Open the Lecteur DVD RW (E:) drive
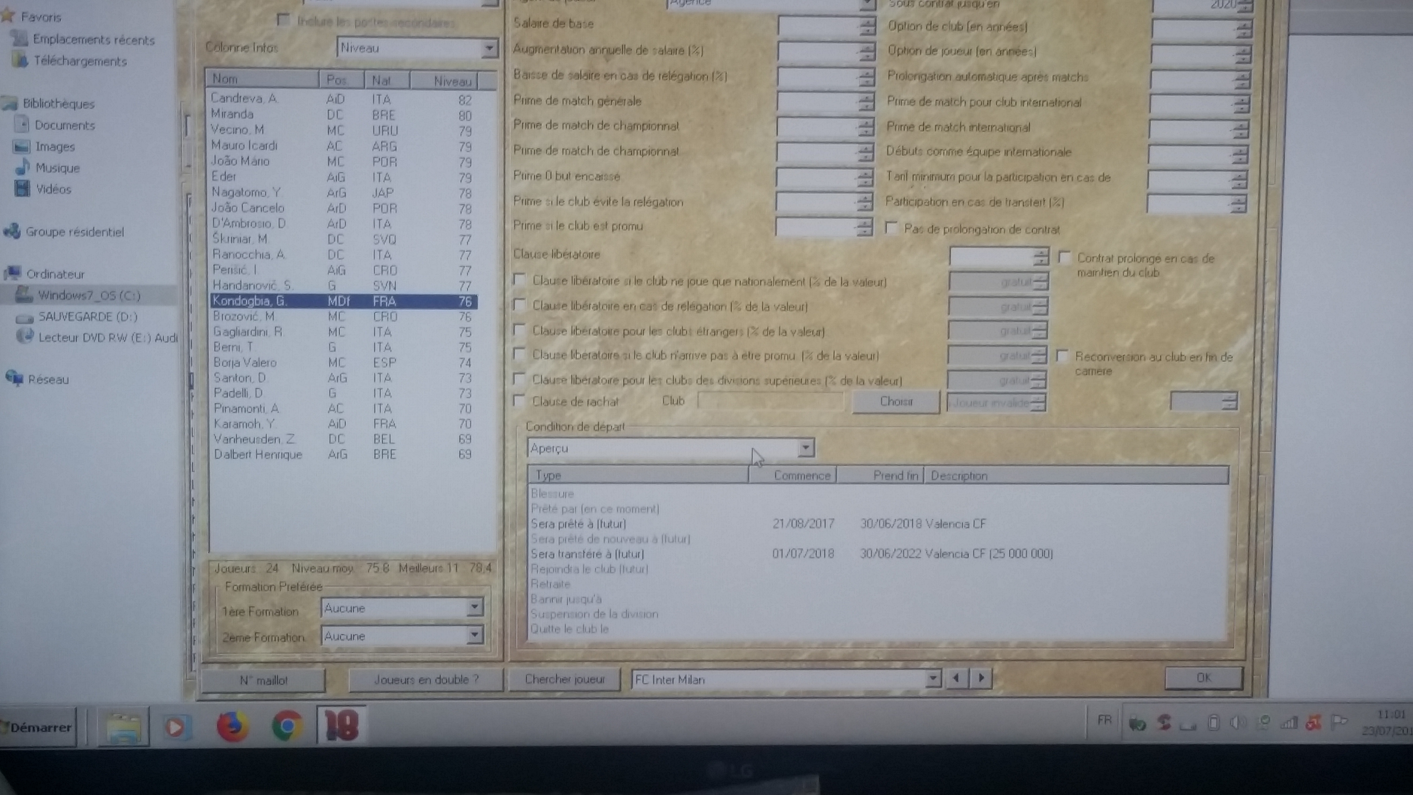 click(107, 337)
